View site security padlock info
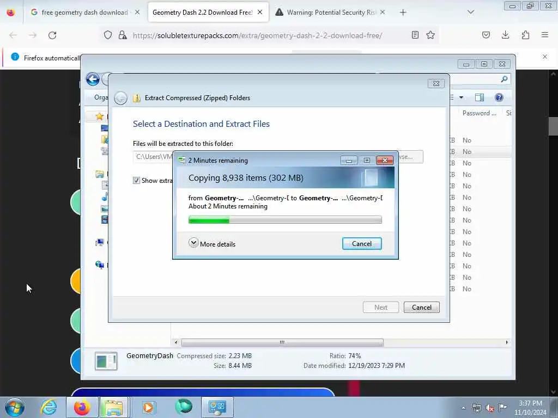Viewport: 558px width, 418px height. click(123, 35)
